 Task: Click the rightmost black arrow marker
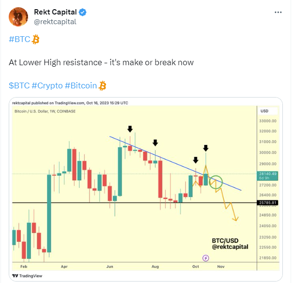[206, 148]
